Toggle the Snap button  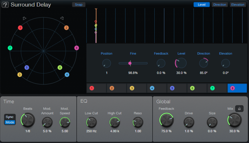coord(78,5)
